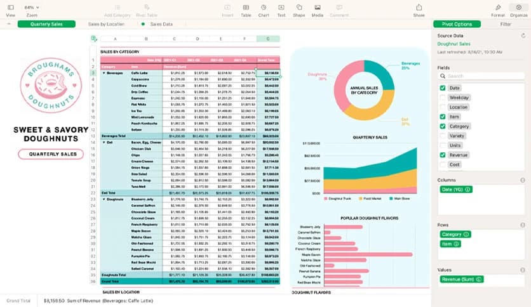This screenshot has height=307, width=531.
Task: Switch to Sales by Location sheet tab
Action: pos(106,24)
